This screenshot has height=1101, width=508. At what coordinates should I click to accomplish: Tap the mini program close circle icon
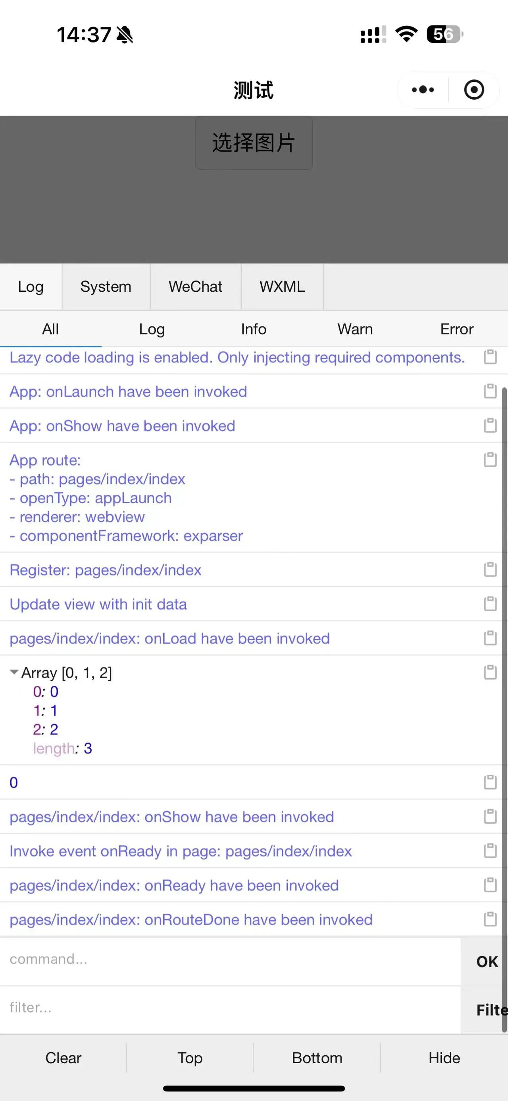[474, 90]
